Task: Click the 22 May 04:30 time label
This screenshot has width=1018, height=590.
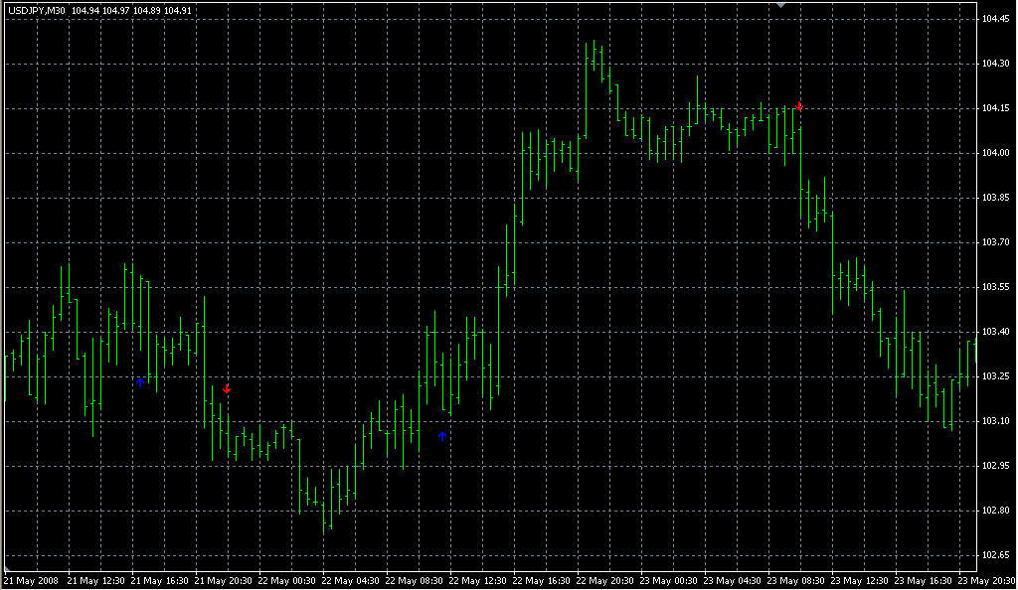Action: coord(351,581)
